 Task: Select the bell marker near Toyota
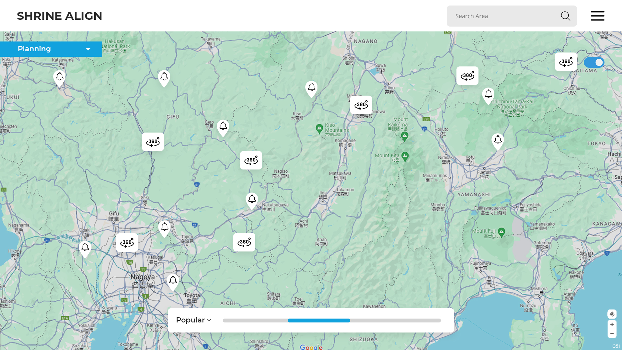[173, 281]
